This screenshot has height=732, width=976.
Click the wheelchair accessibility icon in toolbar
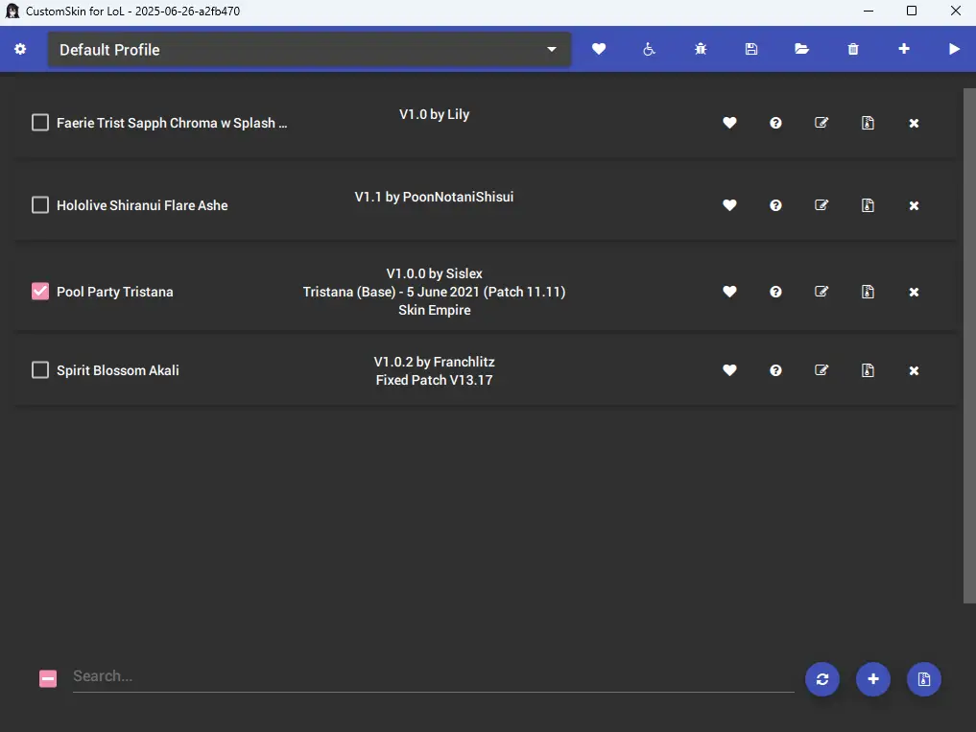coord(649,49)
